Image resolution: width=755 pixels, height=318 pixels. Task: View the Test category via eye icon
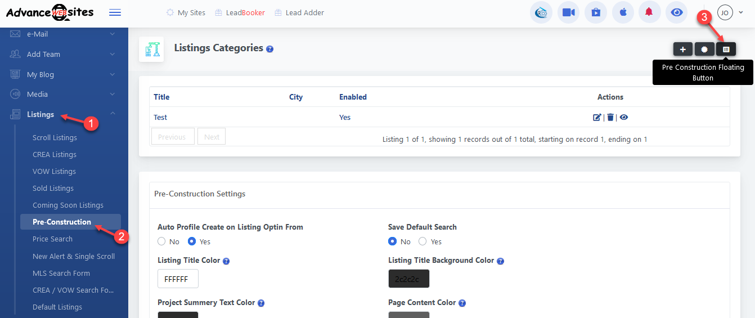[624, 117]
